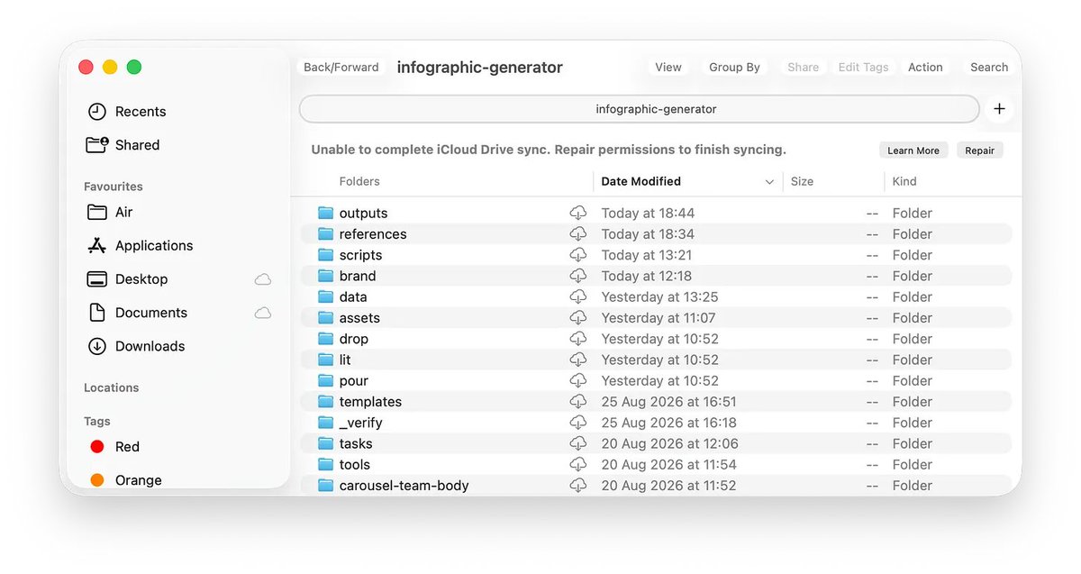Open Downloads in the sidebar
The width and height of the screenshot is (1081, 574).
135,346
